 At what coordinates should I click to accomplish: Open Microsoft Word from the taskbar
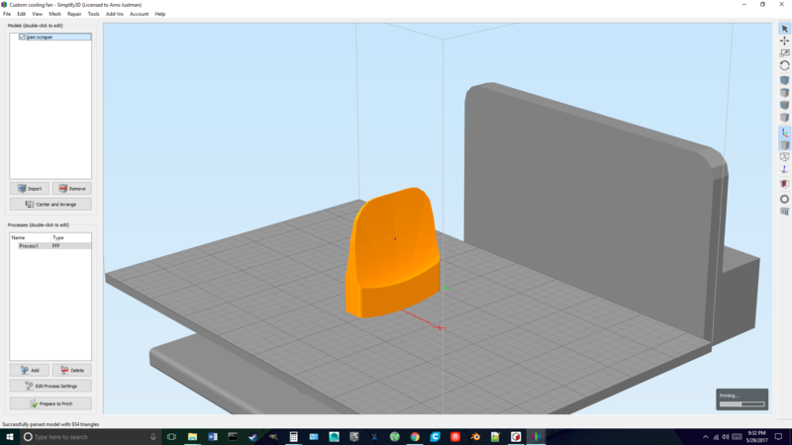point(213,437)
